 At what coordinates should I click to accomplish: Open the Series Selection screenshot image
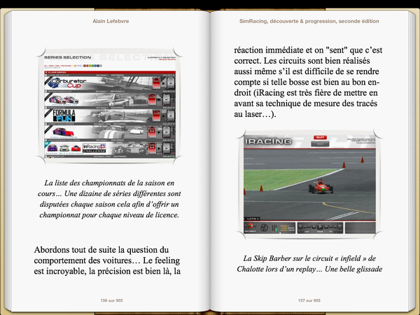[109, 106]
